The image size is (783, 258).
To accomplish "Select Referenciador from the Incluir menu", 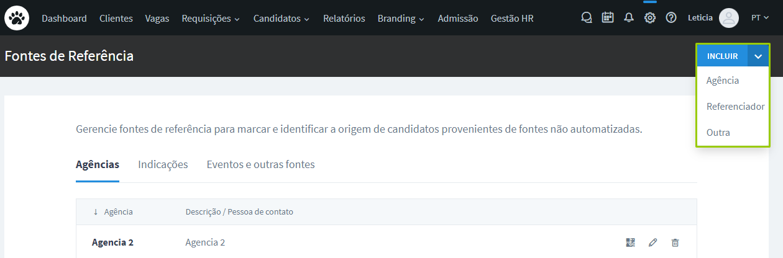I will (x=735, y=107).
